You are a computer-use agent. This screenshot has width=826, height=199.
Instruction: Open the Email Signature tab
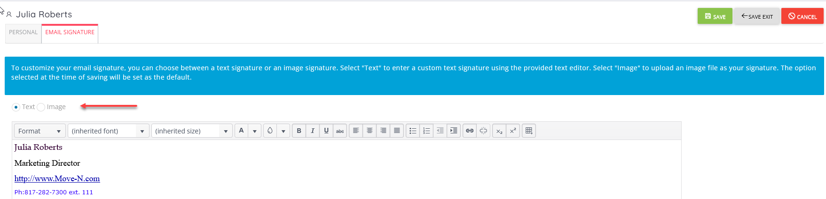point(70,32)
